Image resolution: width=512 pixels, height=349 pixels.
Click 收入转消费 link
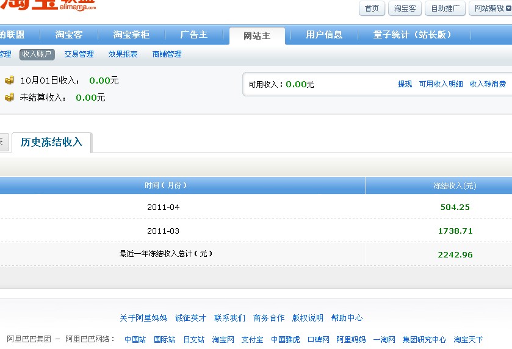tap(488, 84)
